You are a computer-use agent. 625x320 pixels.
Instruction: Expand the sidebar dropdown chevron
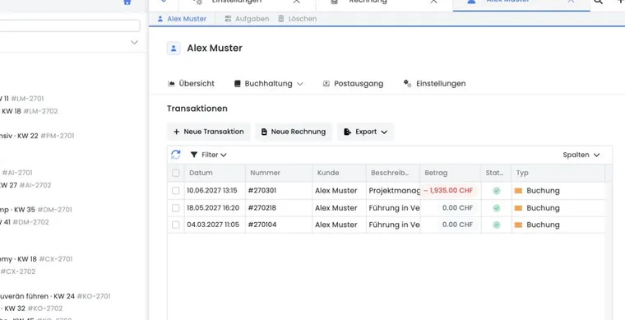pos(134,42)
